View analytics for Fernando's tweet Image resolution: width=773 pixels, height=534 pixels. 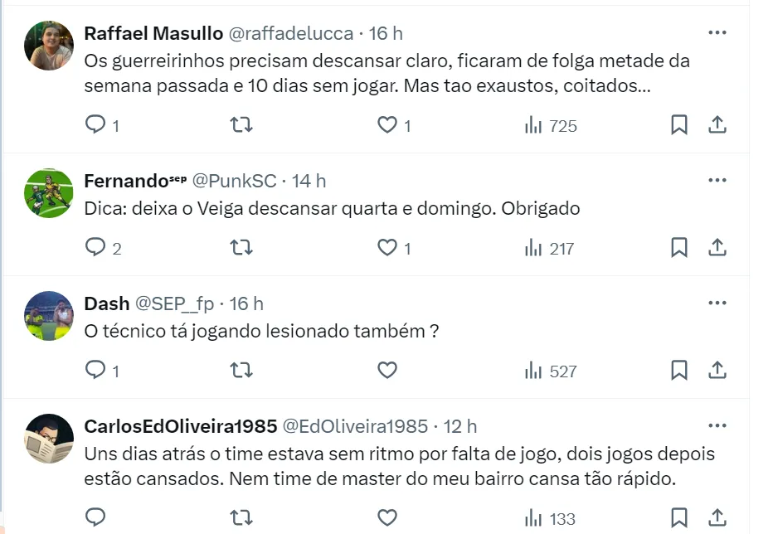tap(549, 248)
